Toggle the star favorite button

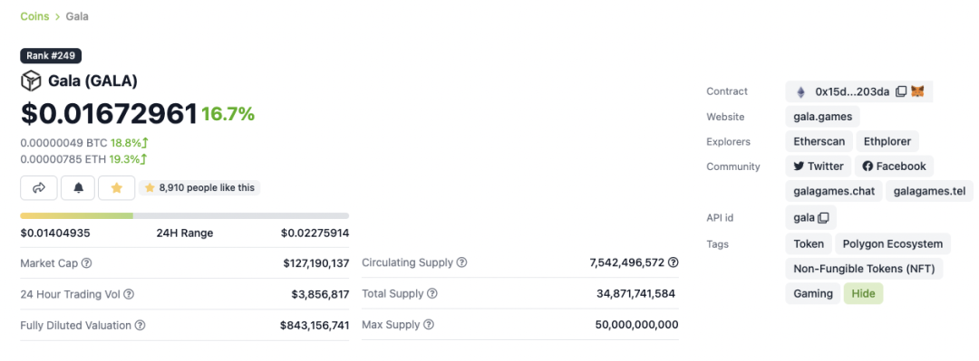pyautogui.click(x=116, y=187)
